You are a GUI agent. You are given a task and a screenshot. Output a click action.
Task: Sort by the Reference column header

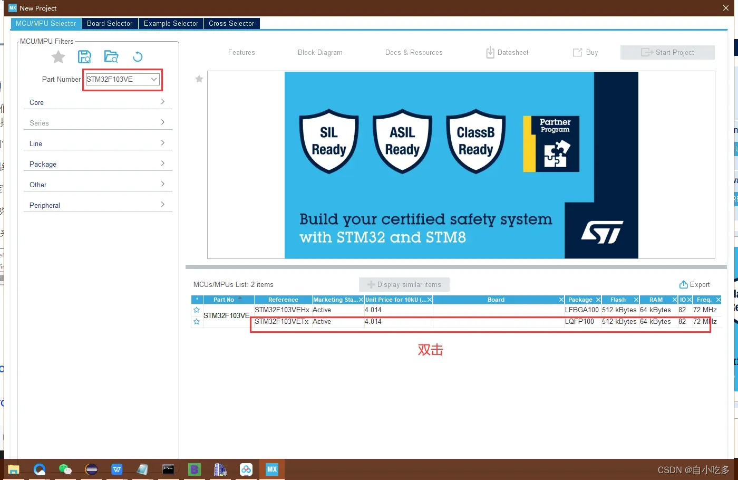click(283, 300)
